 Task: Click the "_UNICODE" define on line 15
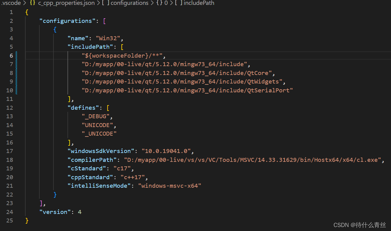click(x=99, y=134)
